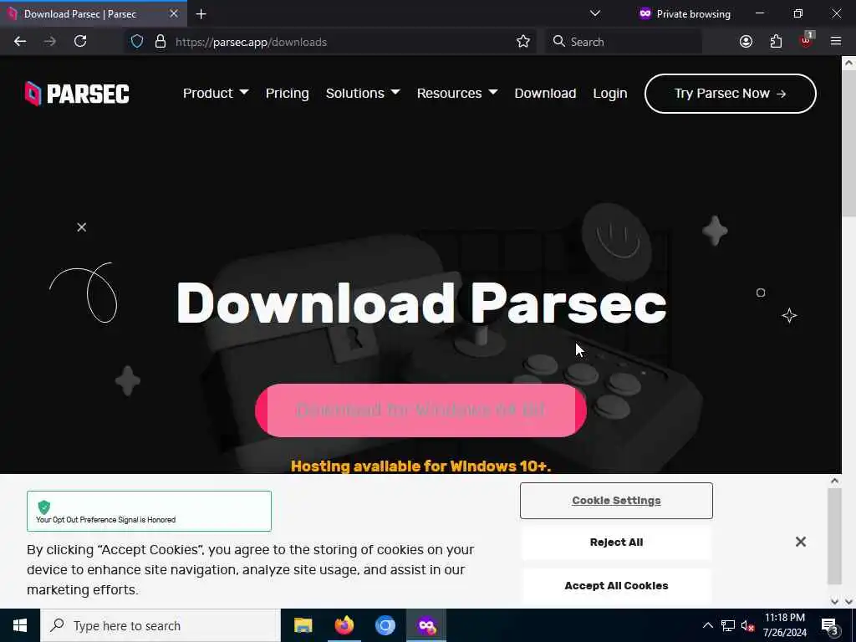Open File Explorer from the taskbar

(x=303, y=625)
